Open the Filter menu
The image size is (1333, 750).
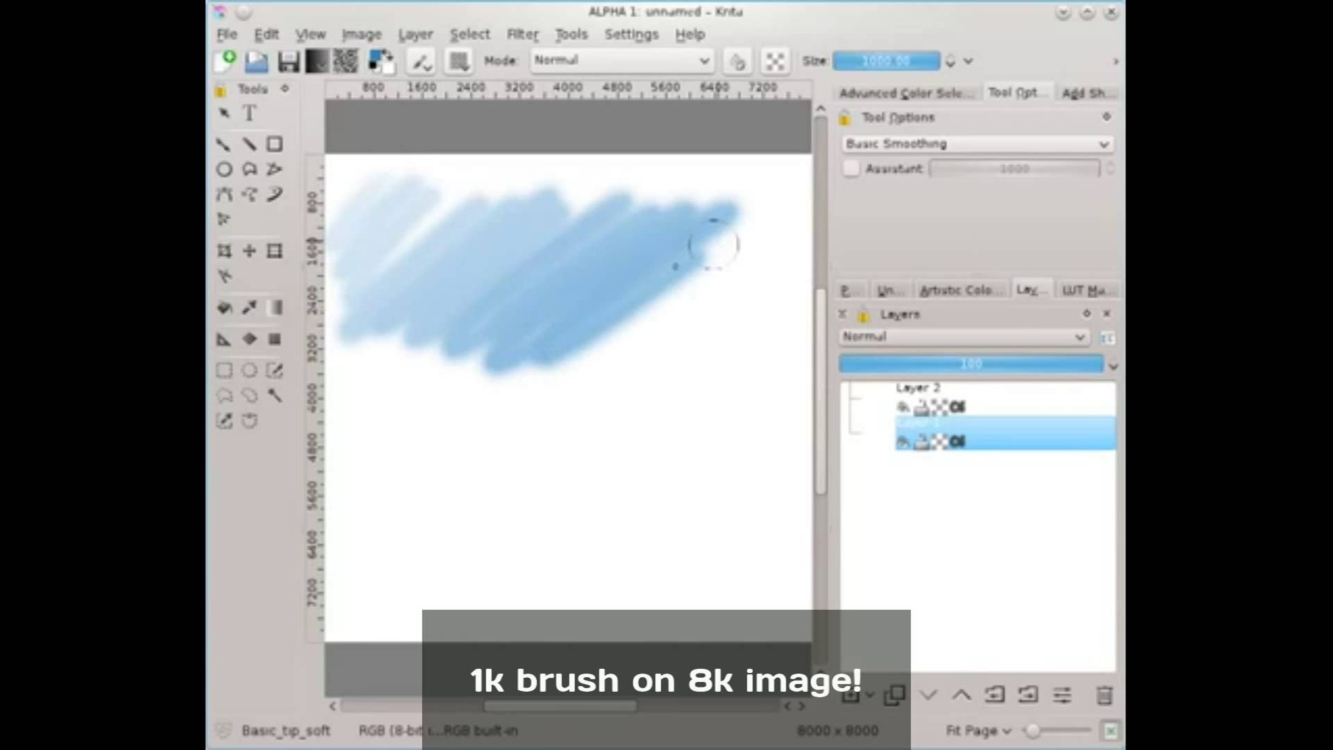point(522,34)
